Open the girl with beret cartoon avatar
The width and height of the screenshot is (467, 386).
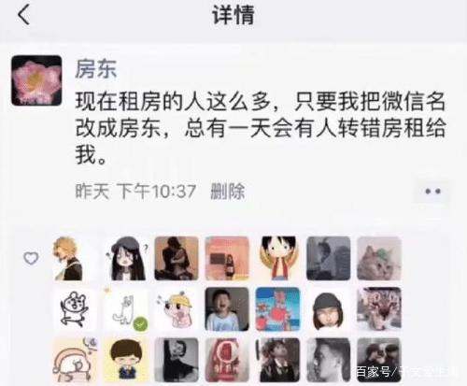pos(126,258)
